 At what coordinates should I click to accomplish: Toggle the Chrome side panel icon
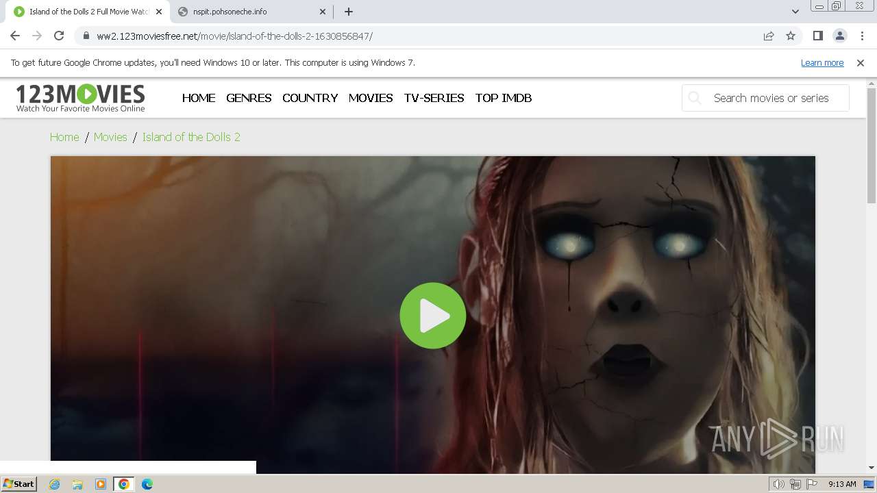(x=817, y=36)
